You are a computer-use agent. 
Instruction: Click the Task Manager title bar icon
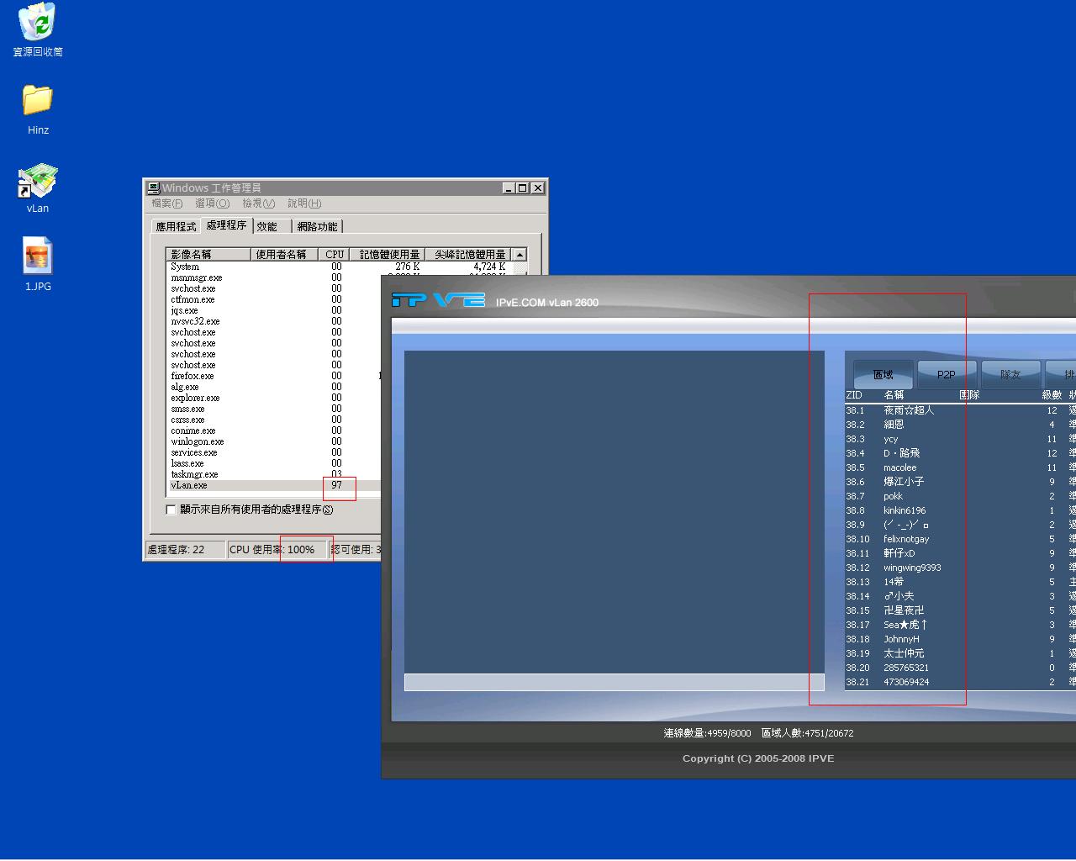(153, 188)
